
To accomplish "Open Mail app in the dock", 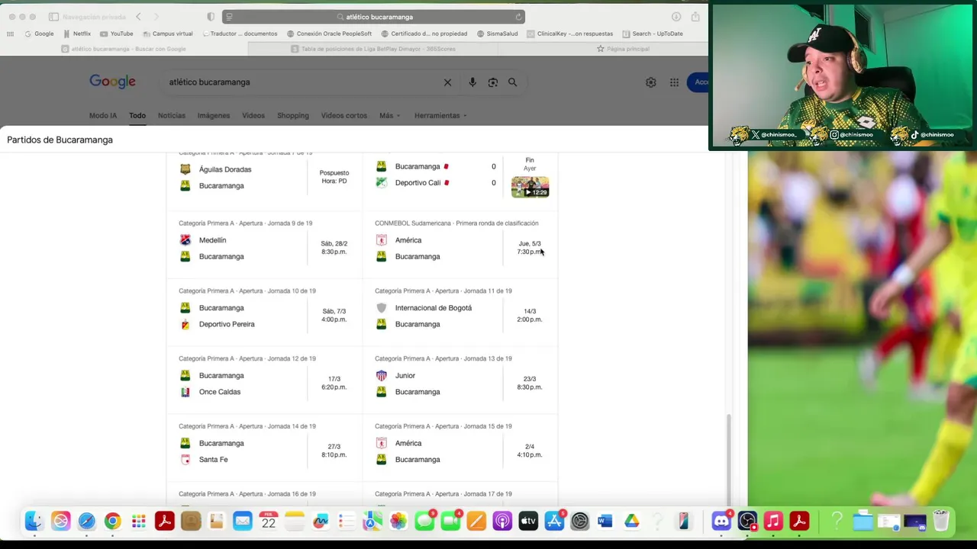I will click(242, 522).
